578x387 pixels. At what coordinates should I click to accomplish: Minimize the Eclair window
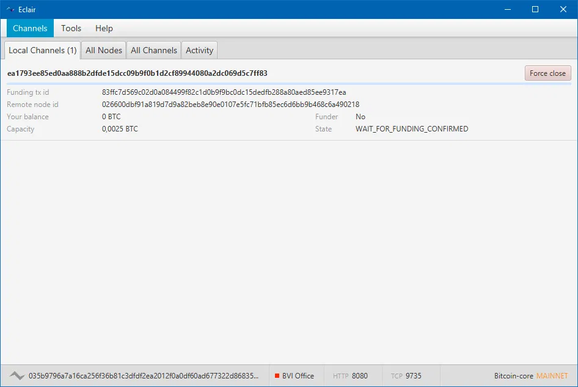(x=507, y=9)
